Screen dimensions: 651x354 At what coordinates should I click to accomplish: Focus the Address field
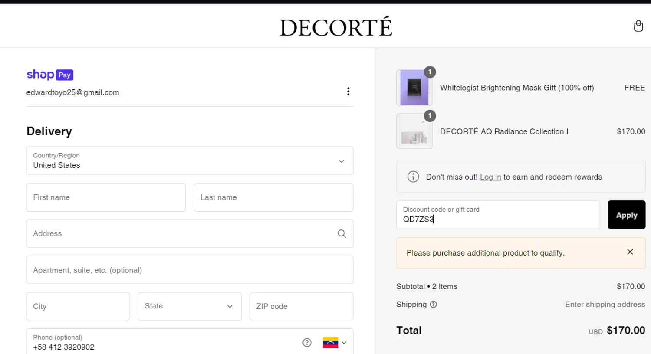coord(190,234)
